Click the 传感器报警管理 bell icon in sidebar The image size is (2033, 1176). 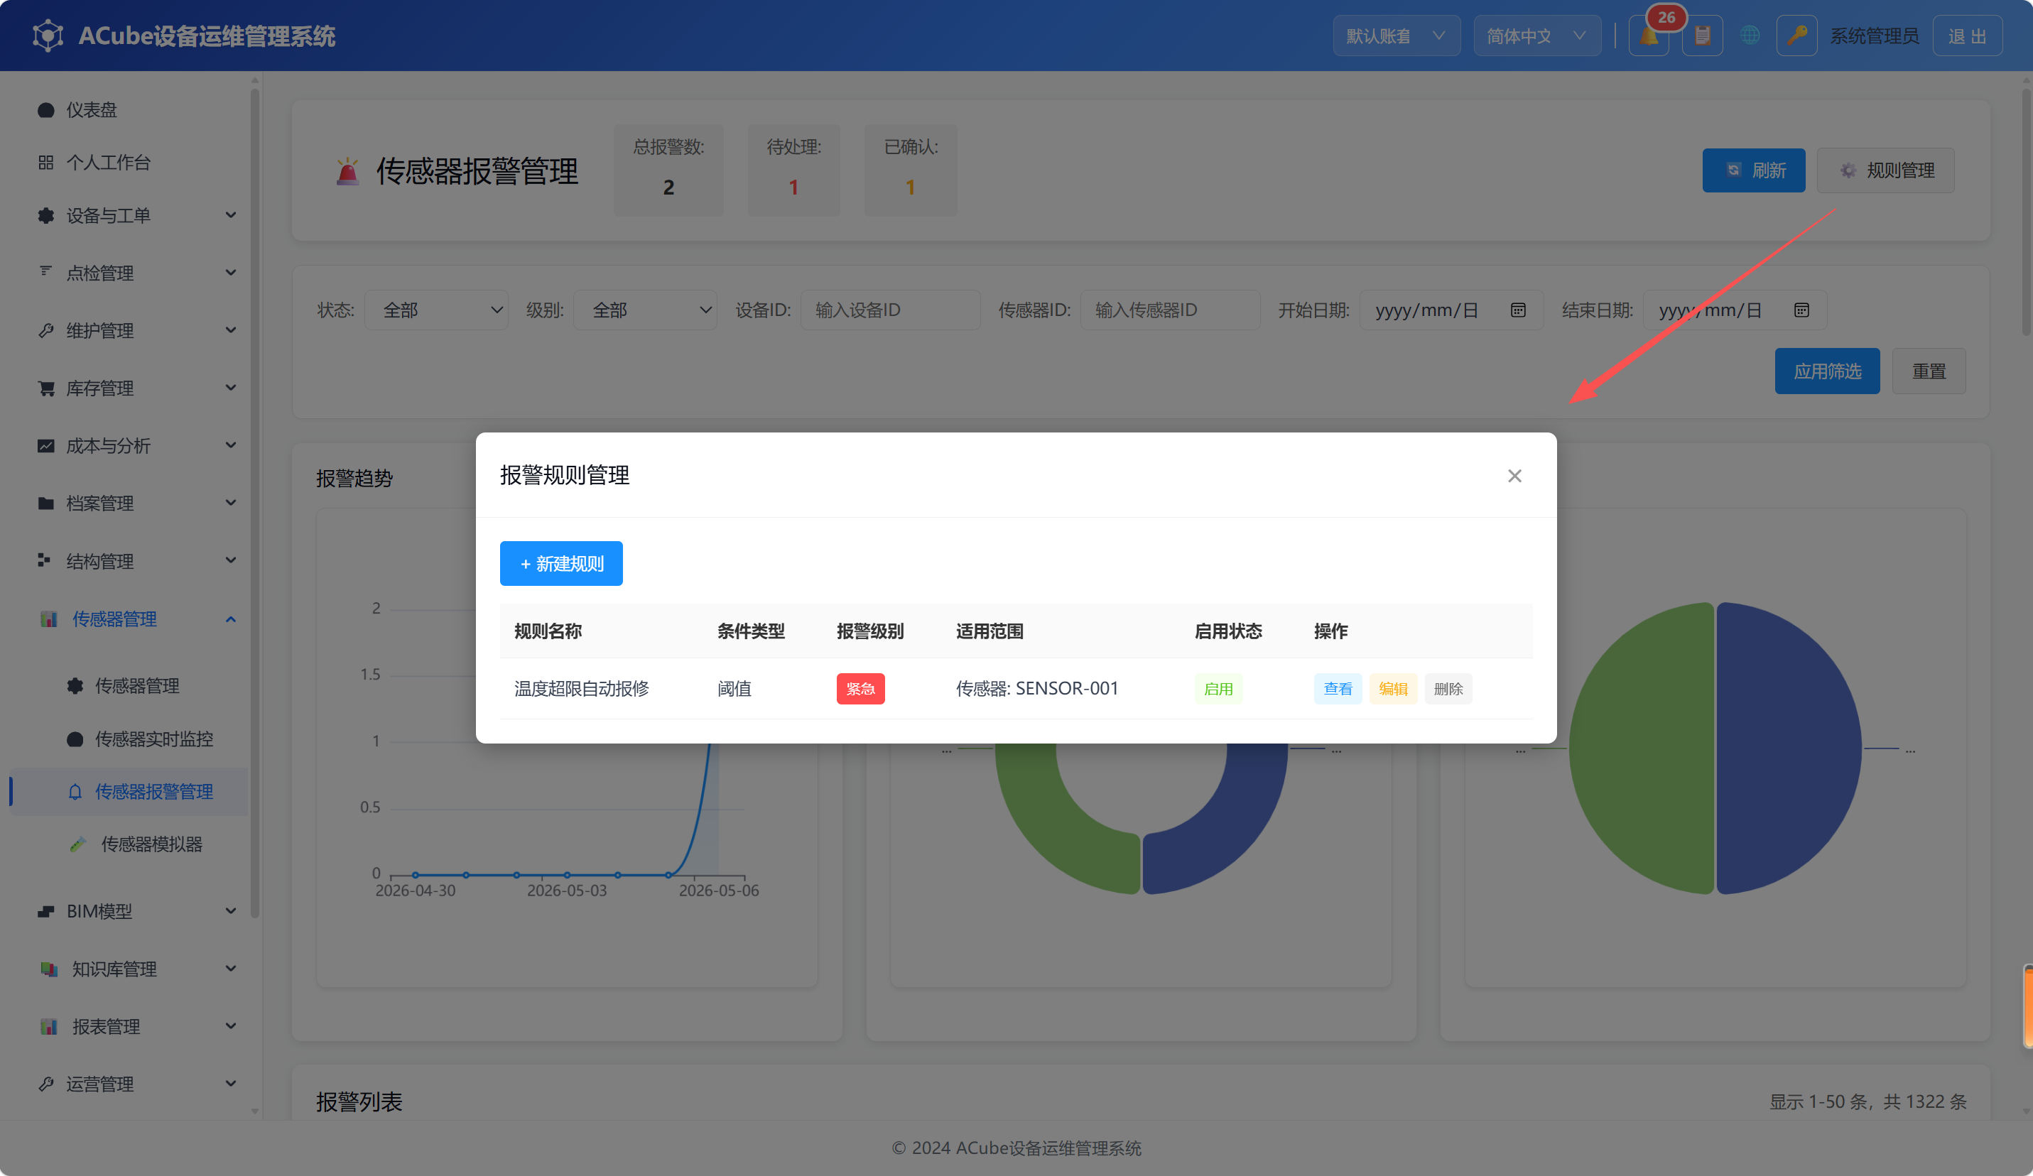click(x=75, y=792)
